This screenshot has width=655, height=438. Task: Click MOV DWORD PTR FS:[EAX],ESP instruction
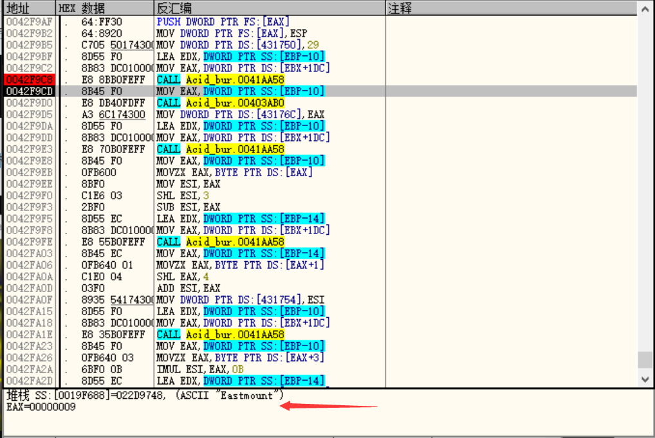coord(232,33)
